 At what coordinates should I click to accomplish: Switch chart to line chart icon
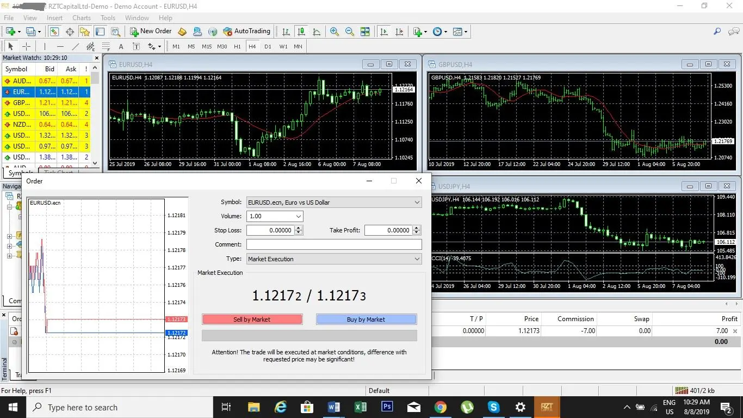pos(317,32)
